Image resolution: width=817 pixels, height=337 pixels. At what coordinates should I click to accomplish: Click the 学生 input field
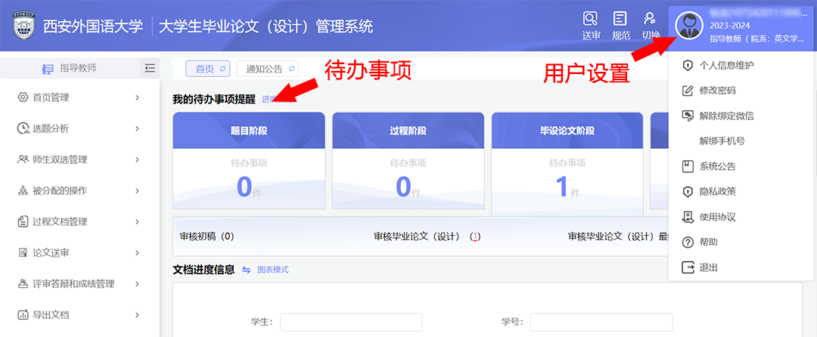tap(351, 322)
